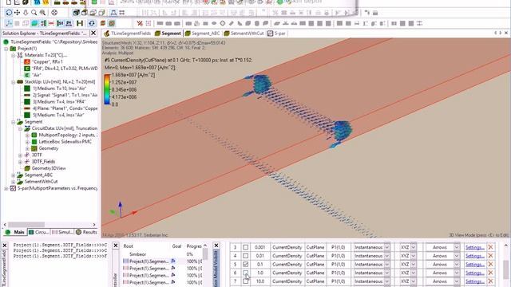Enable row 3 checkbox for 0.001 GHz
The height and width of the screenshot is (287, 511).
(245, 247)
